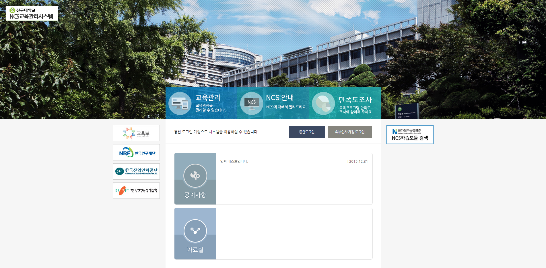Image resolution: width=546 pixels, height=268 pixels.
Task: Select the NCS 안내 menu title
Action: coord(280,98)
